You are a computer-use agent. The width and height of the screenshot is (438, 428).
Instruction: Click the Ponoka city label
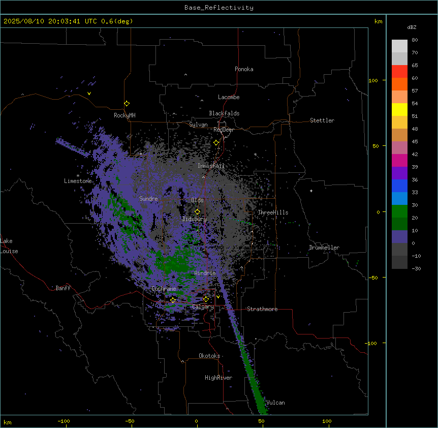pyautogui.click(x=244, y=69)
